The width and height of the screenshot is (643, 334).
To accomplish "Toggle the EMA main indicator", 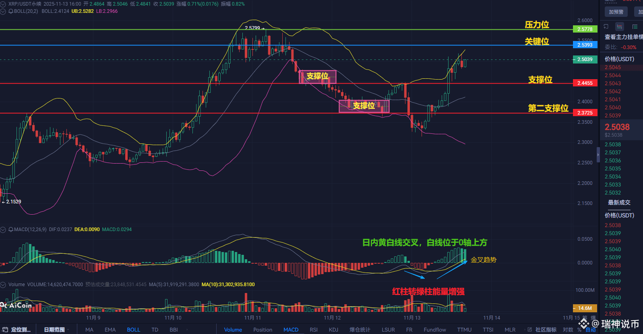I will [110, 330].
